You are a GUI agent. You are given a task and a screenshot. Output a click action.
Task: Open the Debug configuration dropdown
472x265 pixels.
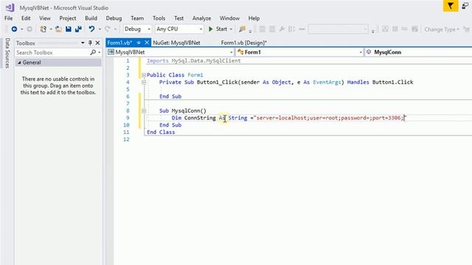(137, 29)
